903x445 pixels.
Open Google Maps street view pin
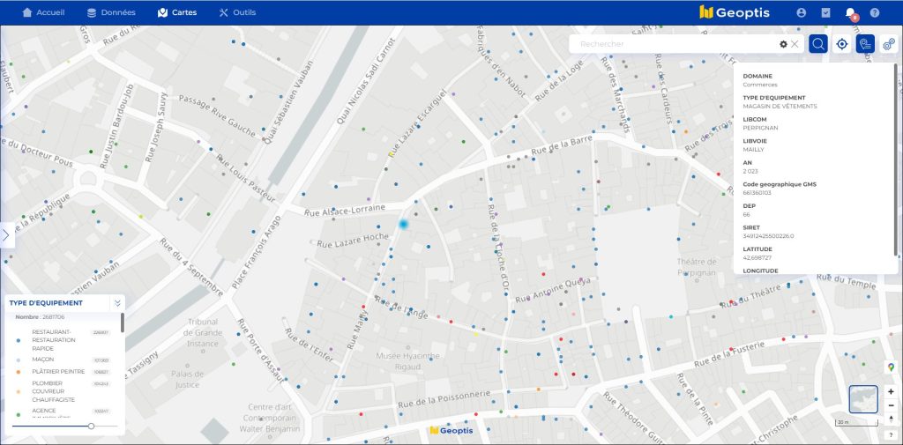(891, 367)
